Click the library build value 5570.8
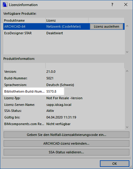 click(x=51, y=91)
